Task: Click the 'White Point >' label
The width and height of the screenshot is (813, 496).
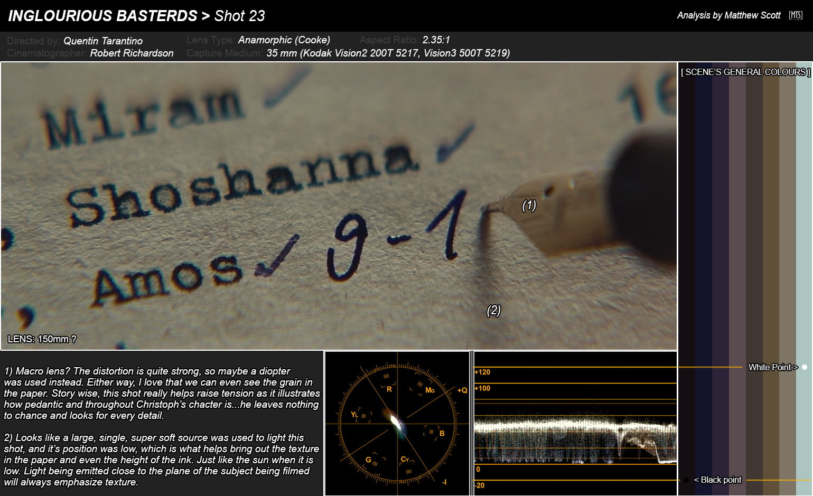Action: [x=773, y=367]
